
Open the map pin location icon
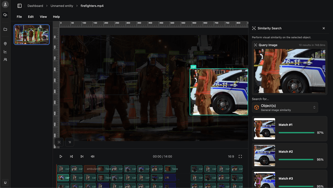[5, 44]
